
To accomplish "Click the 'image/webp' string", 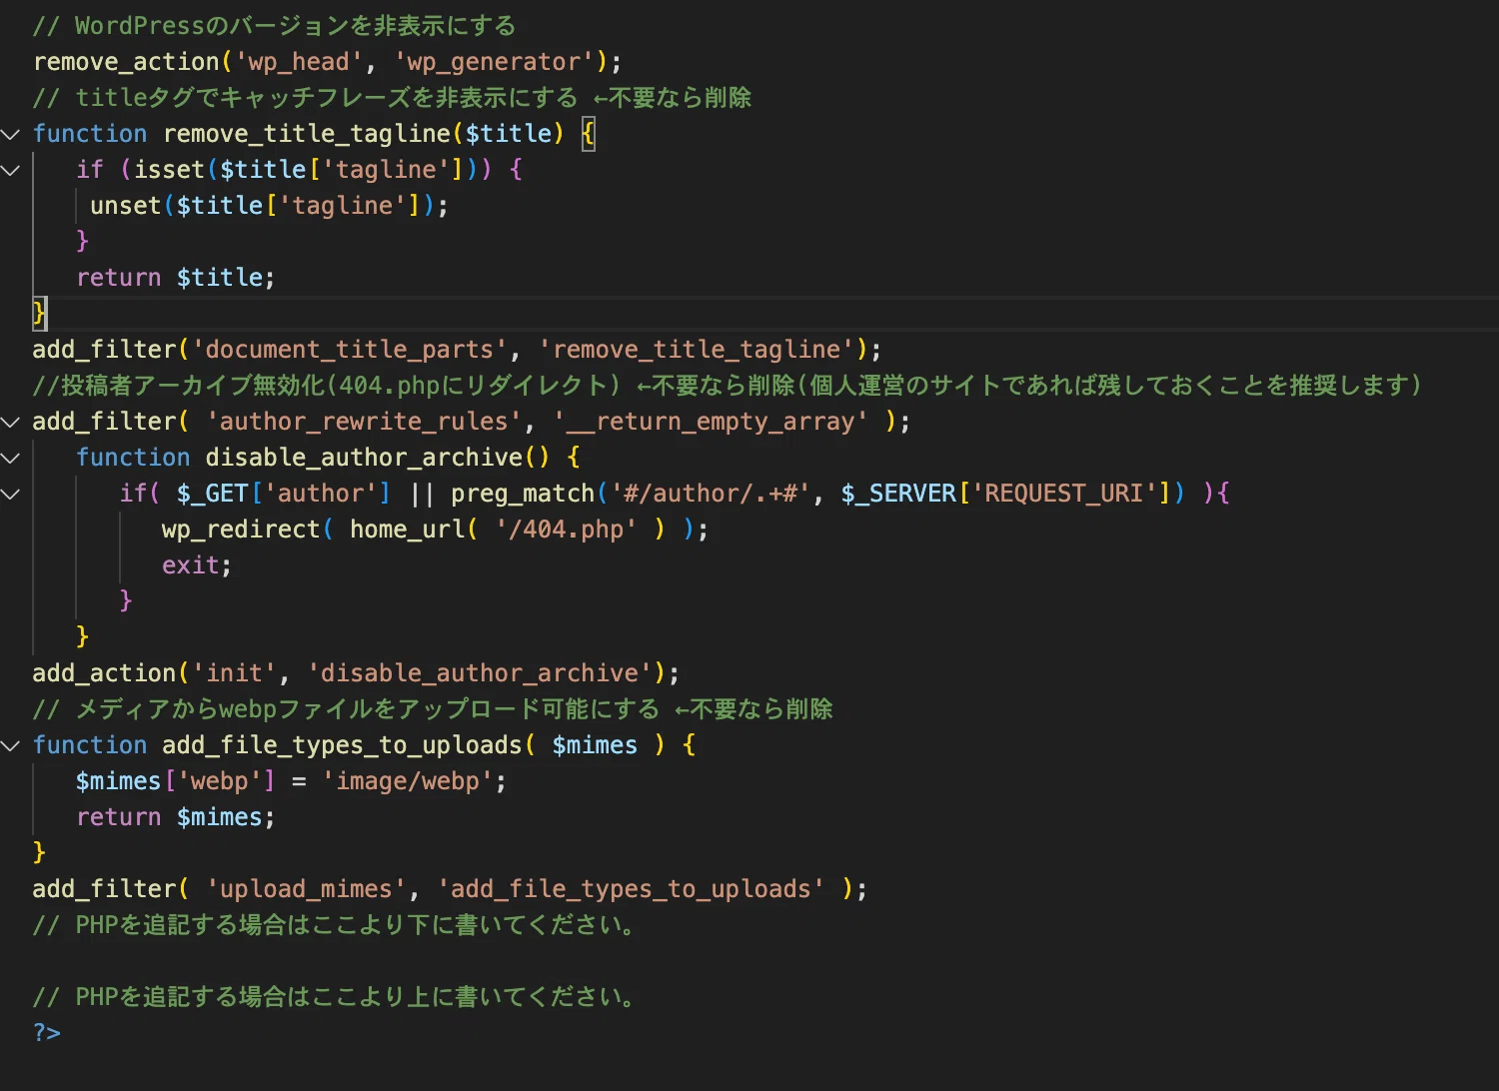I will coord(407,781).
